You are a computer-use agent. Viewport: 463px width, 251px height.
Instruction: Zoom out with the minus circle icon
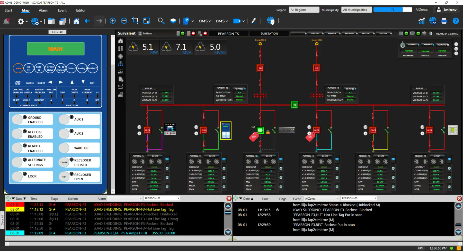pyautogui.click(x=124, y=21)
